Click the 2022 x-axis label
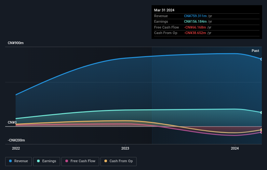Screen dimensions: 267x170 coord(16,149)
